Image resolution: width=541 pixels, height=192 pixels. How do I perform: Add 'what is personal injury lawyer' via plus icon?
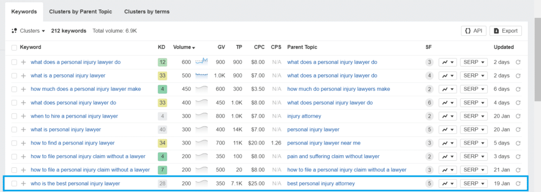(x=23, y=130)
